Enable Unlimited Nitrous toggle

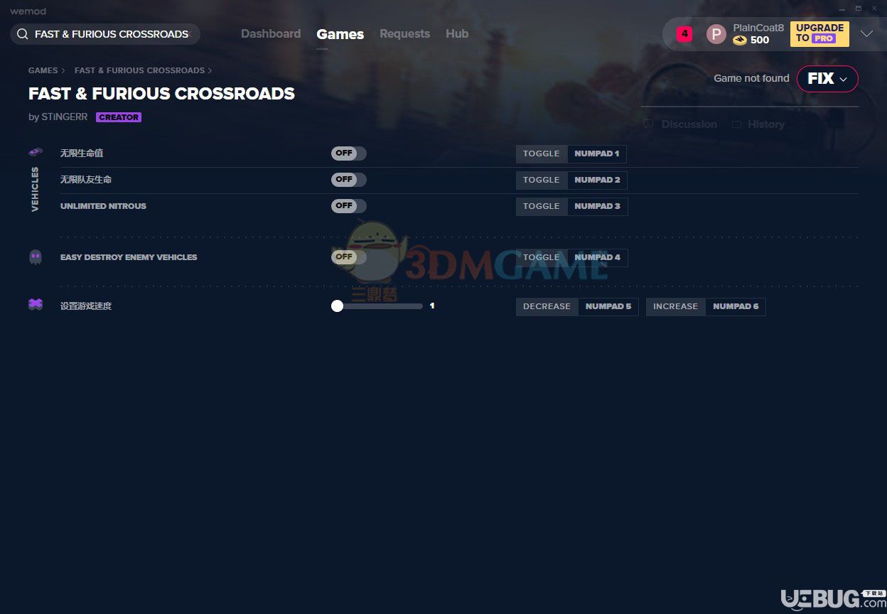click(349, 206)
